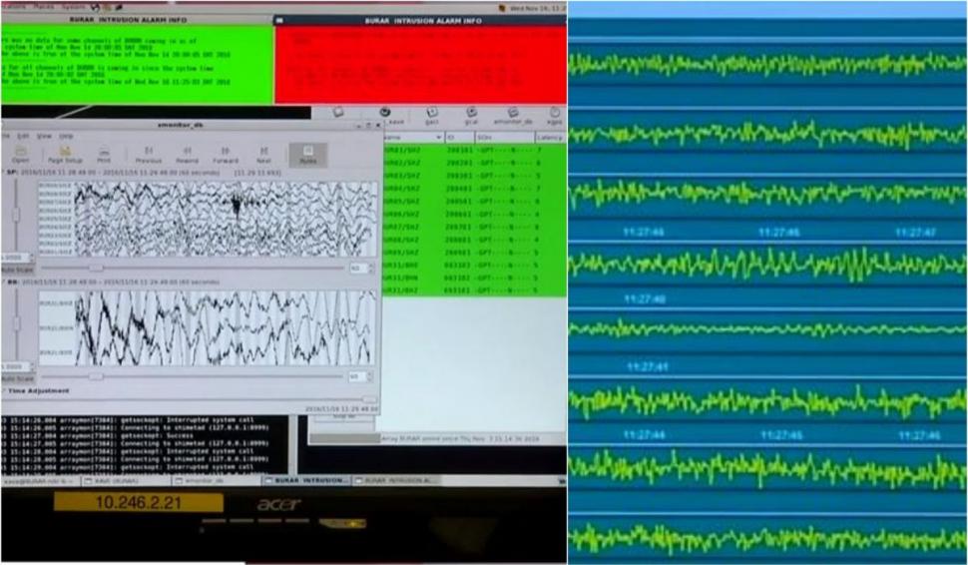Toggle Auto Scale for the SP panel
Screen dimensions: 968x565
pyautogui.click(x=17, y=269)
